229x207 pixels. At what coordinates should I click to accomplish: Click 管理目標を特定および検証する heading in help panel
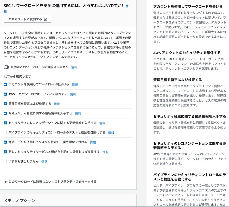tap(177, 80)
